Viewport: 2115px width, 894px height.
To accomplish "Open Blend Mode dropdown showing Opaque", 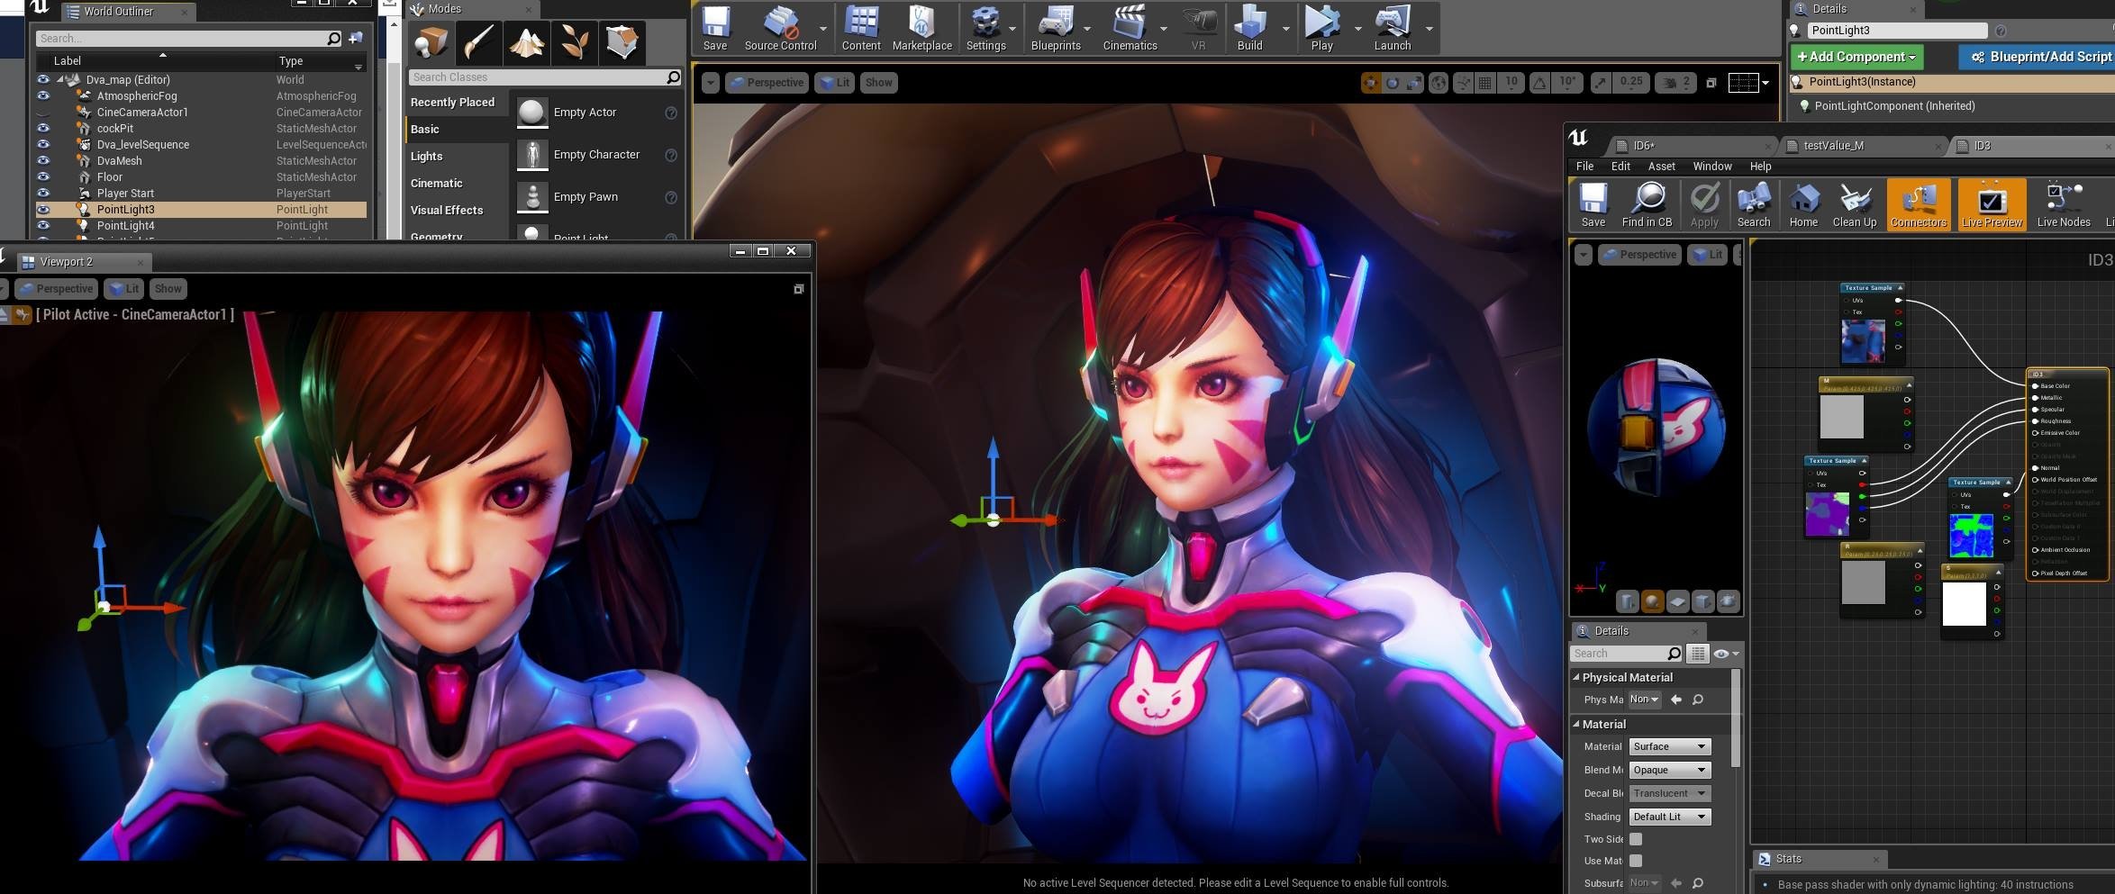I will (x=1669, y=770).
